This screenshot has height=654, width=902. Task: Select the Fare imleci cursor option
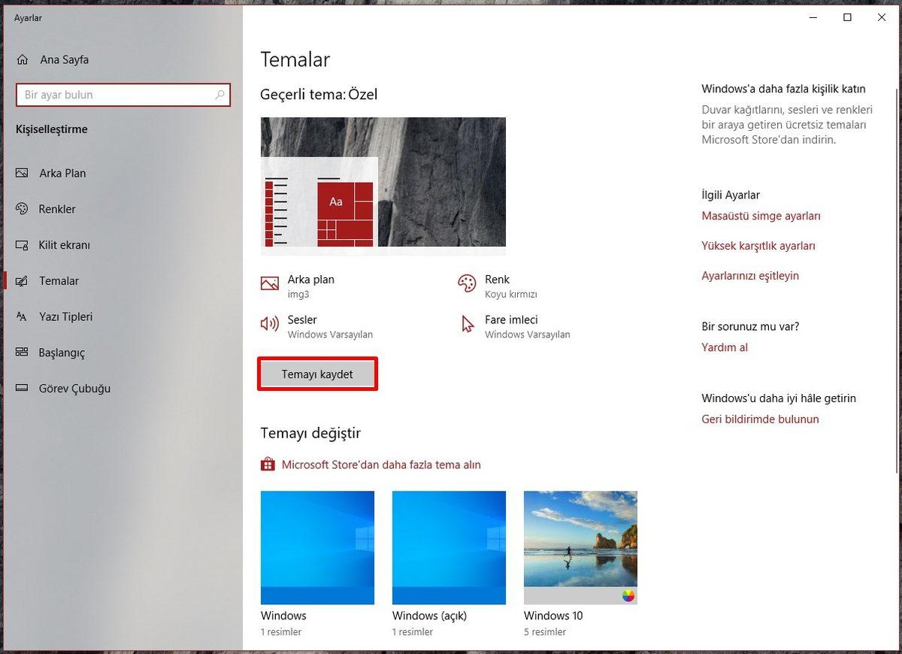pyautogui.click(x=468, y=324)
